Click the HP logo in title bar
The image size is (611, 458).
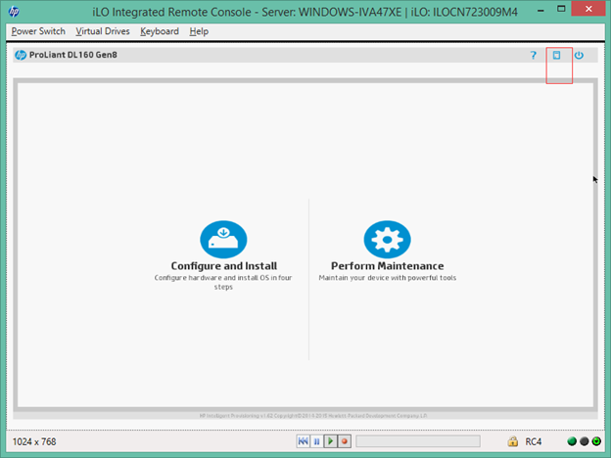[x=14, y=12]
